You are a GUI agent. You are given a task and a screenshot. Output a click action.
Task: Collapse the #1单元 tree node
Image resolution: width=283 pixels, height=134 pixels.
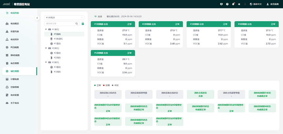46,29
